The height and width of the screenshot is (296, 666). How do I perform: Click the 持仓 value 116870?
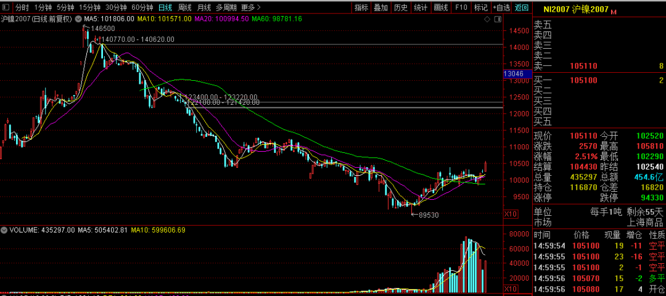click(x=583, y=187)
